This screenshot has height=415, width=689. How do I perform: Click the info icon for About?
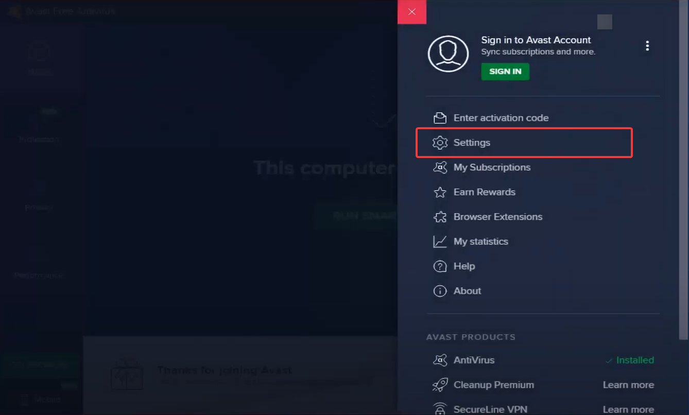click(x=440, y=291)
